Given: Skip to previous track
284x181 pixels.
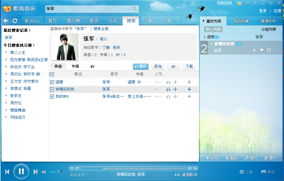Looking at the screenshot, I should (7, 172).
